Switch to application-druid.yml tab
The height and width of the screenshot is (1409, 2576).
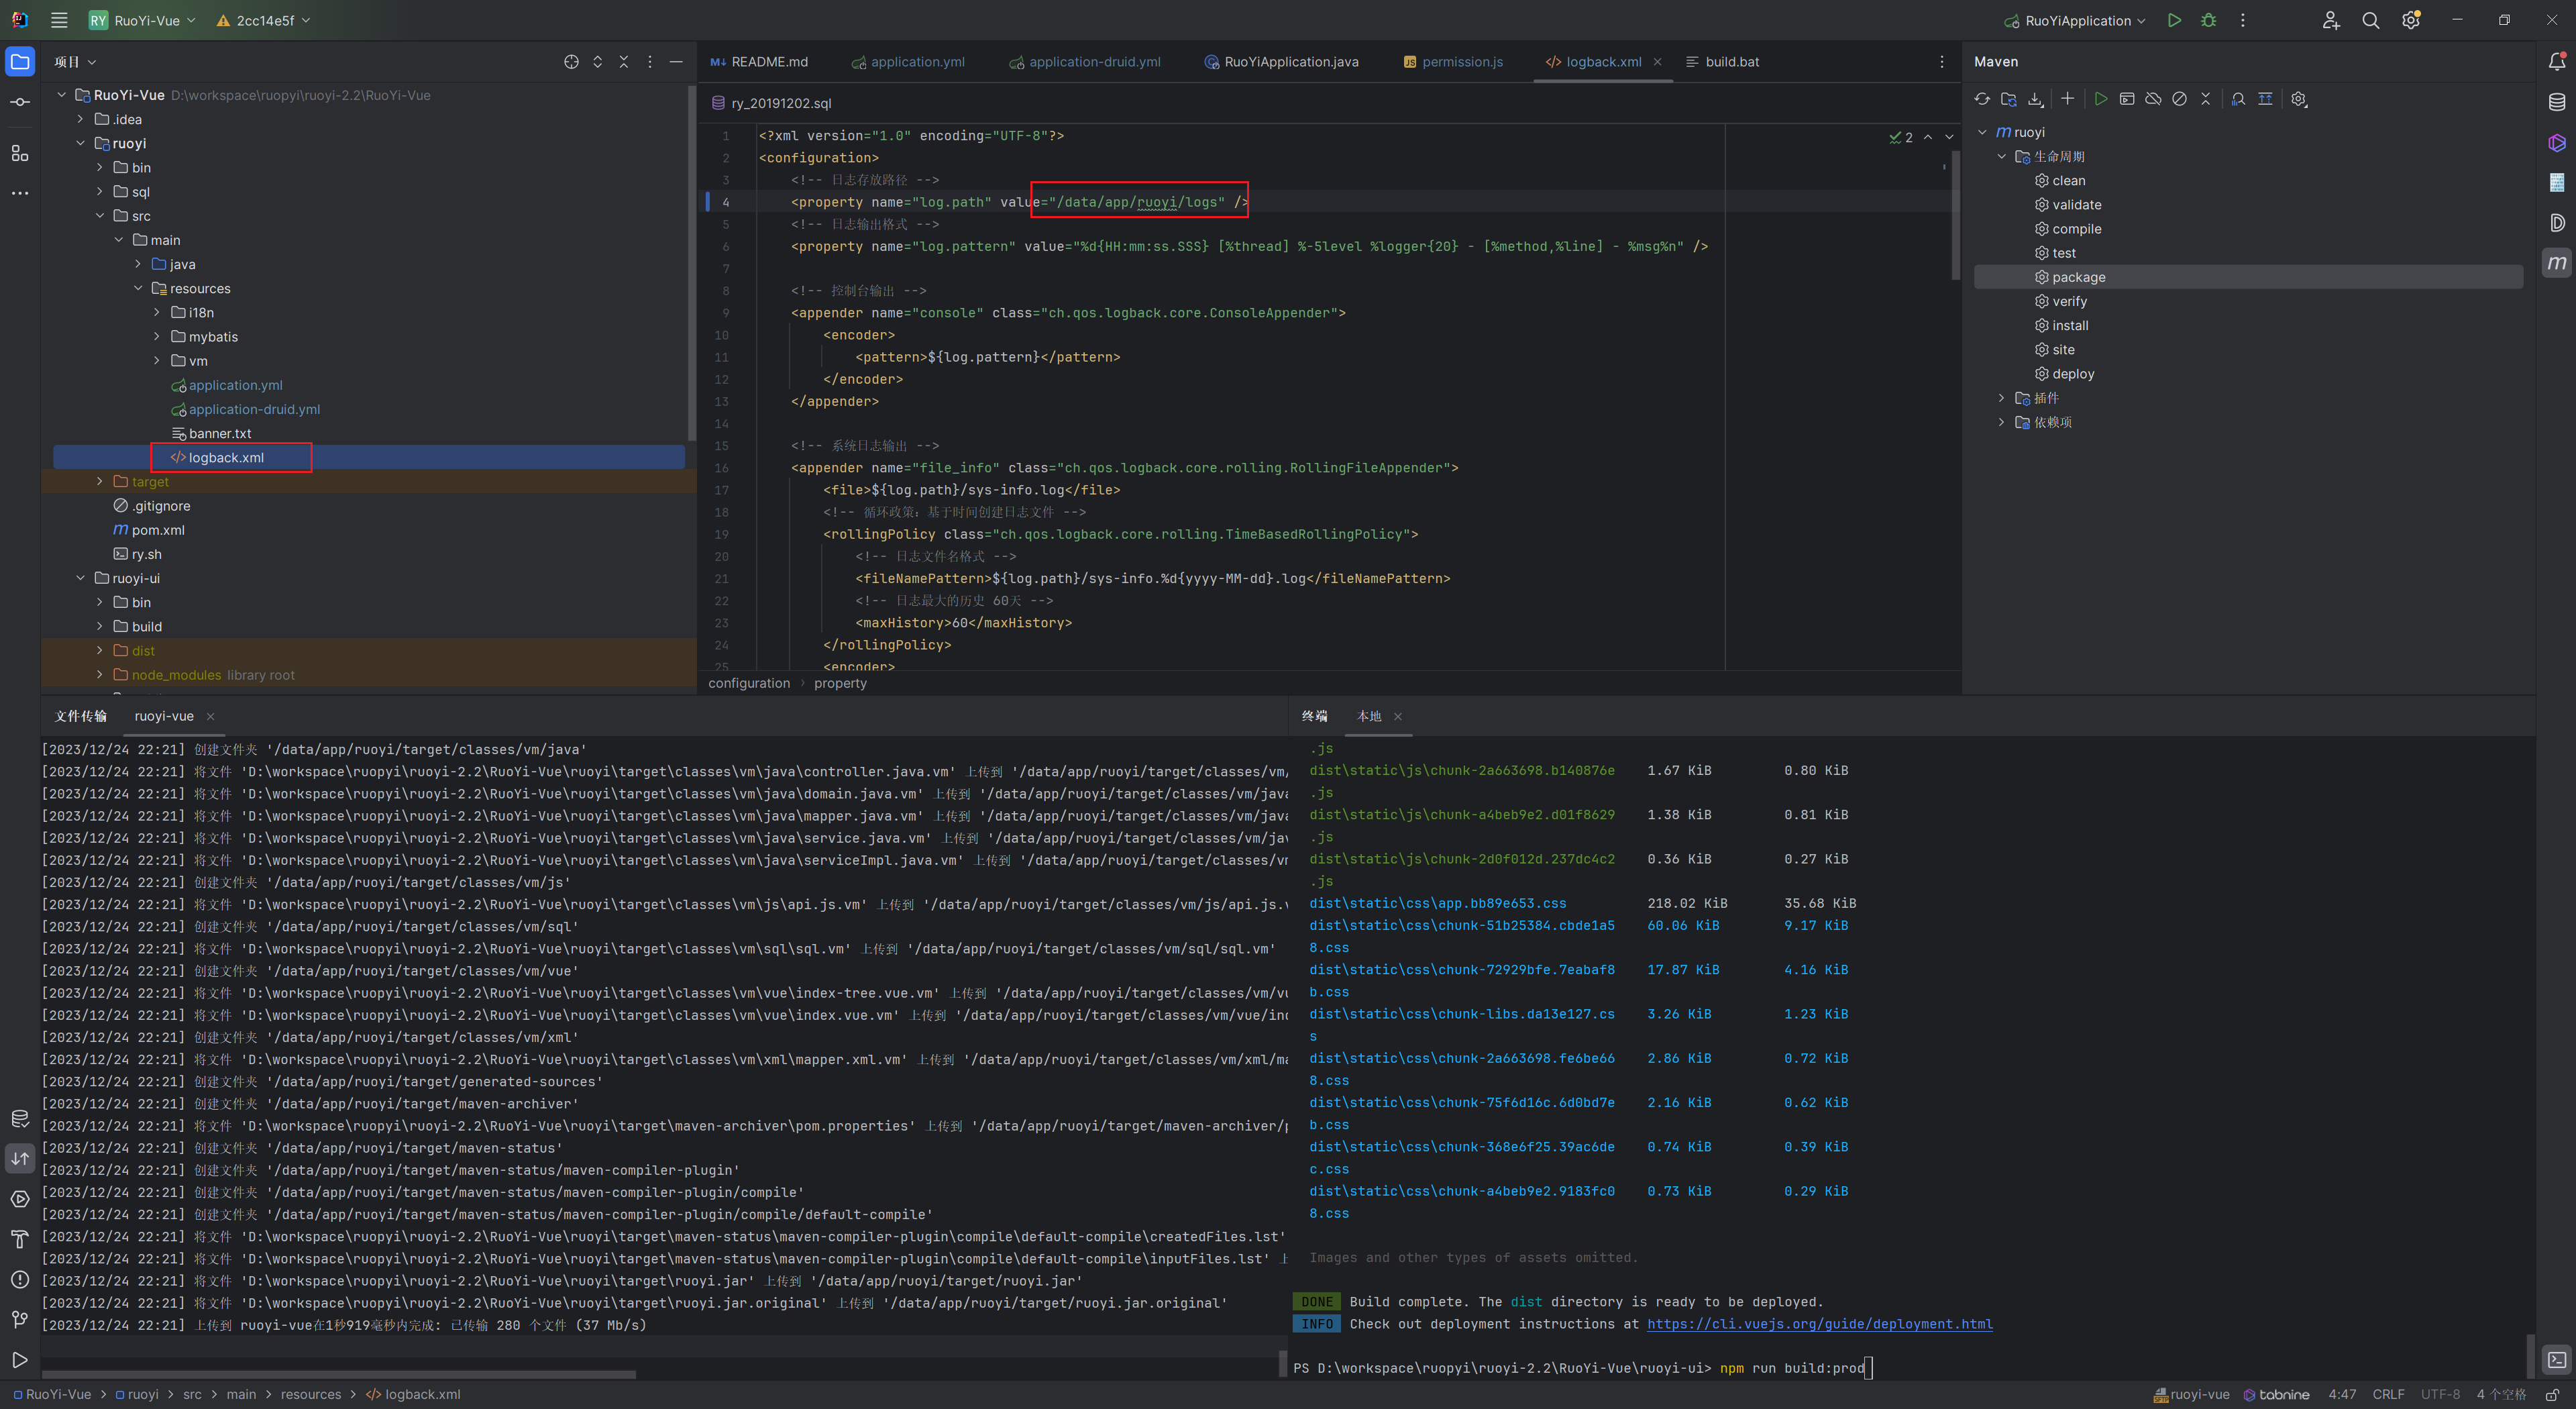coord(1085,62)
